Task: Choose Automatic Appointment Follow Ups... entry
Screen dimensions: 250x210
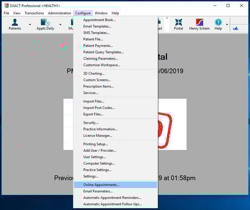Action: (x=115, y=204)
